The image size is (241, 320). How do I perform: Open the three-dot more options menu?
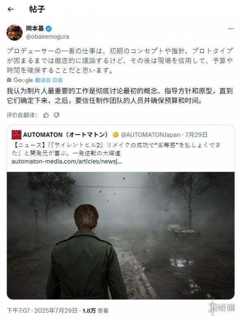(x=231, y=29)
